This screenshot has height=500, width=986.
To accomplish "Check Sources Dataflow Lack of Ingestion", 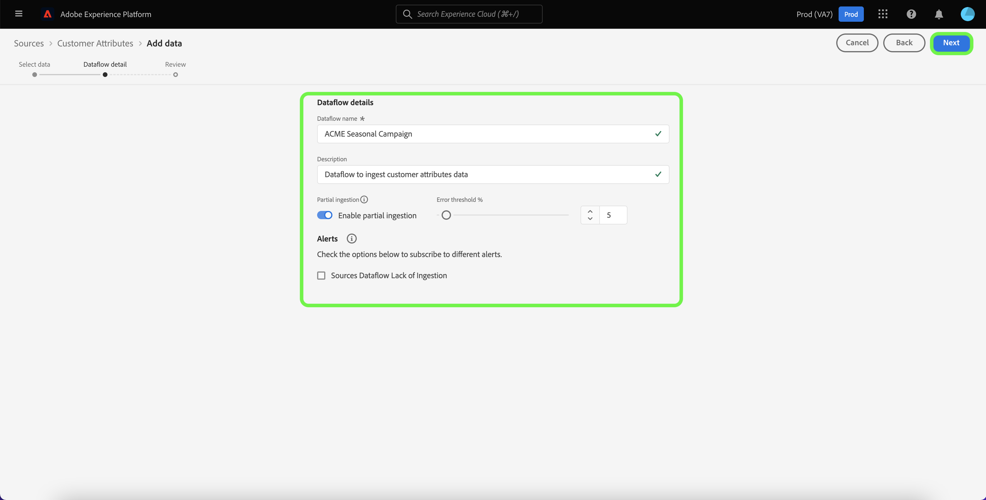I will [x=321, y=276].
